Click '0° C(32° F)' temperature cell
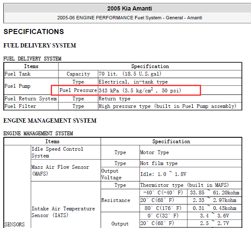 coord(163,215)
